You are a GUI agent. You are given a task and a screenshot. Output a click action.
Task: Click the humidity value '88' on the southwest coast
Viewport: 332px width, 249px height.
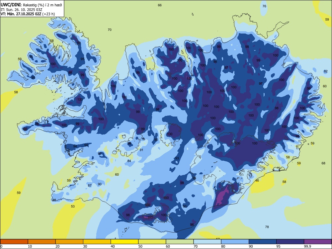[x=54, y=200]
